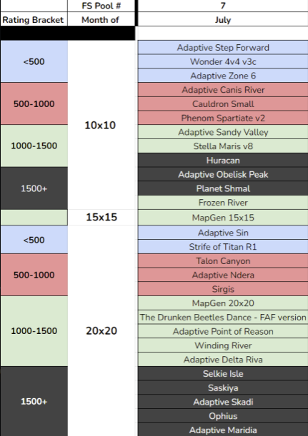Image resolution: width=308 pixels, height=436 pixels.
Task: Click the July month header cell
Action: tap(223, 20)
